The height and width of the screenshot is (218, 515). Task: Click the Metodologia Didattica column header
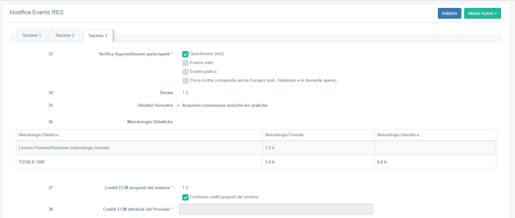coord(39,135)
